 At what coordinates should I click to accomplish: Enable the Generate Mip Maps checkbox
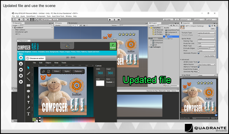click(x=198, y=72)
